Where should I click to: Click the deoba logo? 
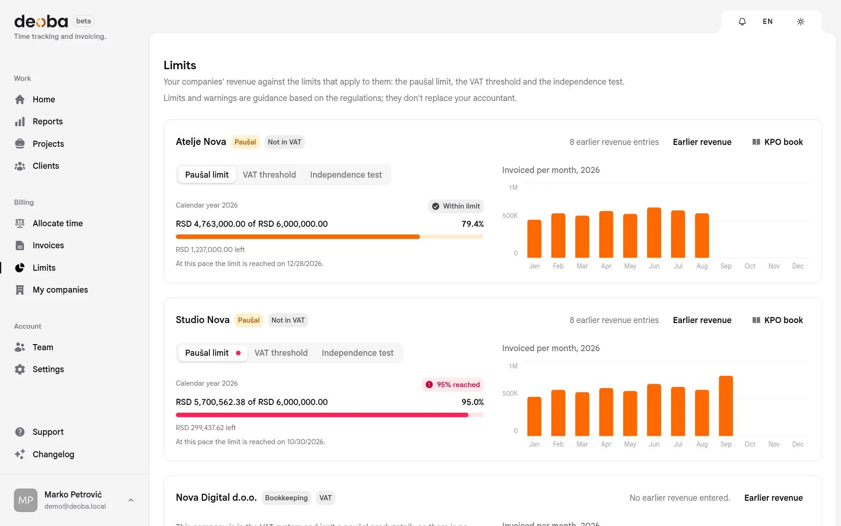(x=41, y=22)
